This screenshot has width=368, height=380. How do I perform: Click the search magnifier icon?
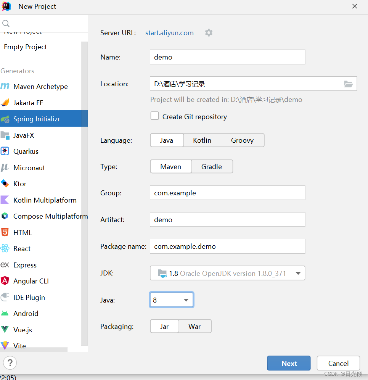pos(6,24)
